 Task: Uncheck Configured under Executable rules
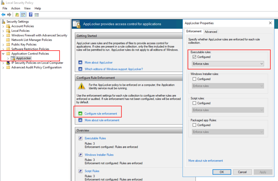[x=194, y=57]
